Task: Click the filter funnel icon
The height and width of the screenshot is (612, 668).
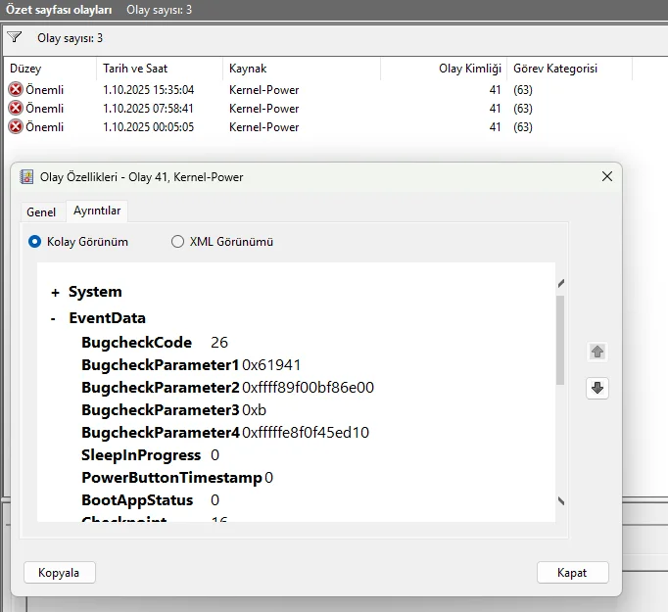Action: (x=14, y=37)
